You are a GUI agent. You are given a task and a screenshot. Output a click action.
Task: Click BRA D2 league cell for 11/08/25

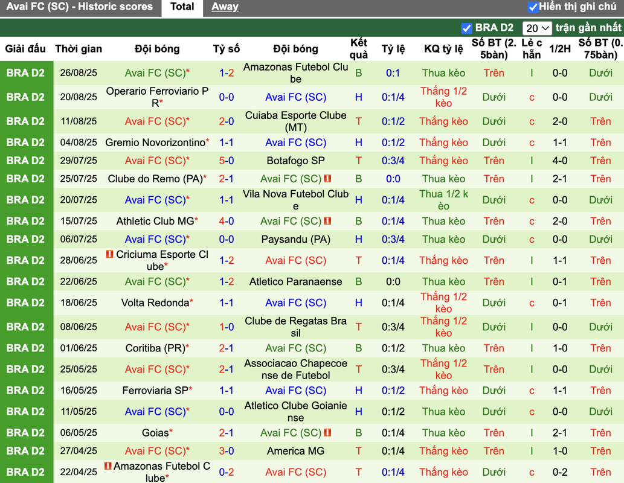pyautogui.click(x=25, y=121)
